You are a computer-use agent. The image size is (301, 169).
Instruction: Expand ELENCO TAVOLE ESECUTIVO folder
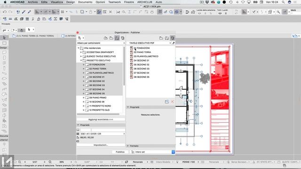pos(81,56)
